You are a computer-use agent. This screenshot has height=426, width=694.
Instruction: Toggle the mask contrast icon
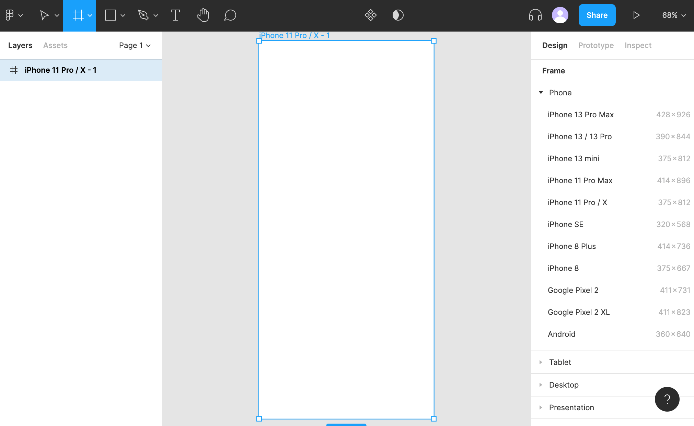point(398,15)
